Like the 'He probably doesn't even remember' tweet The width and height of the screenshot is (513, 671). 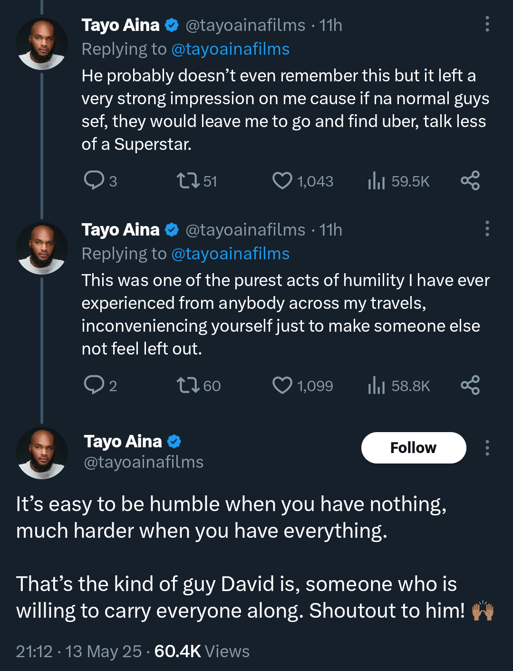[x=282, y=181]
